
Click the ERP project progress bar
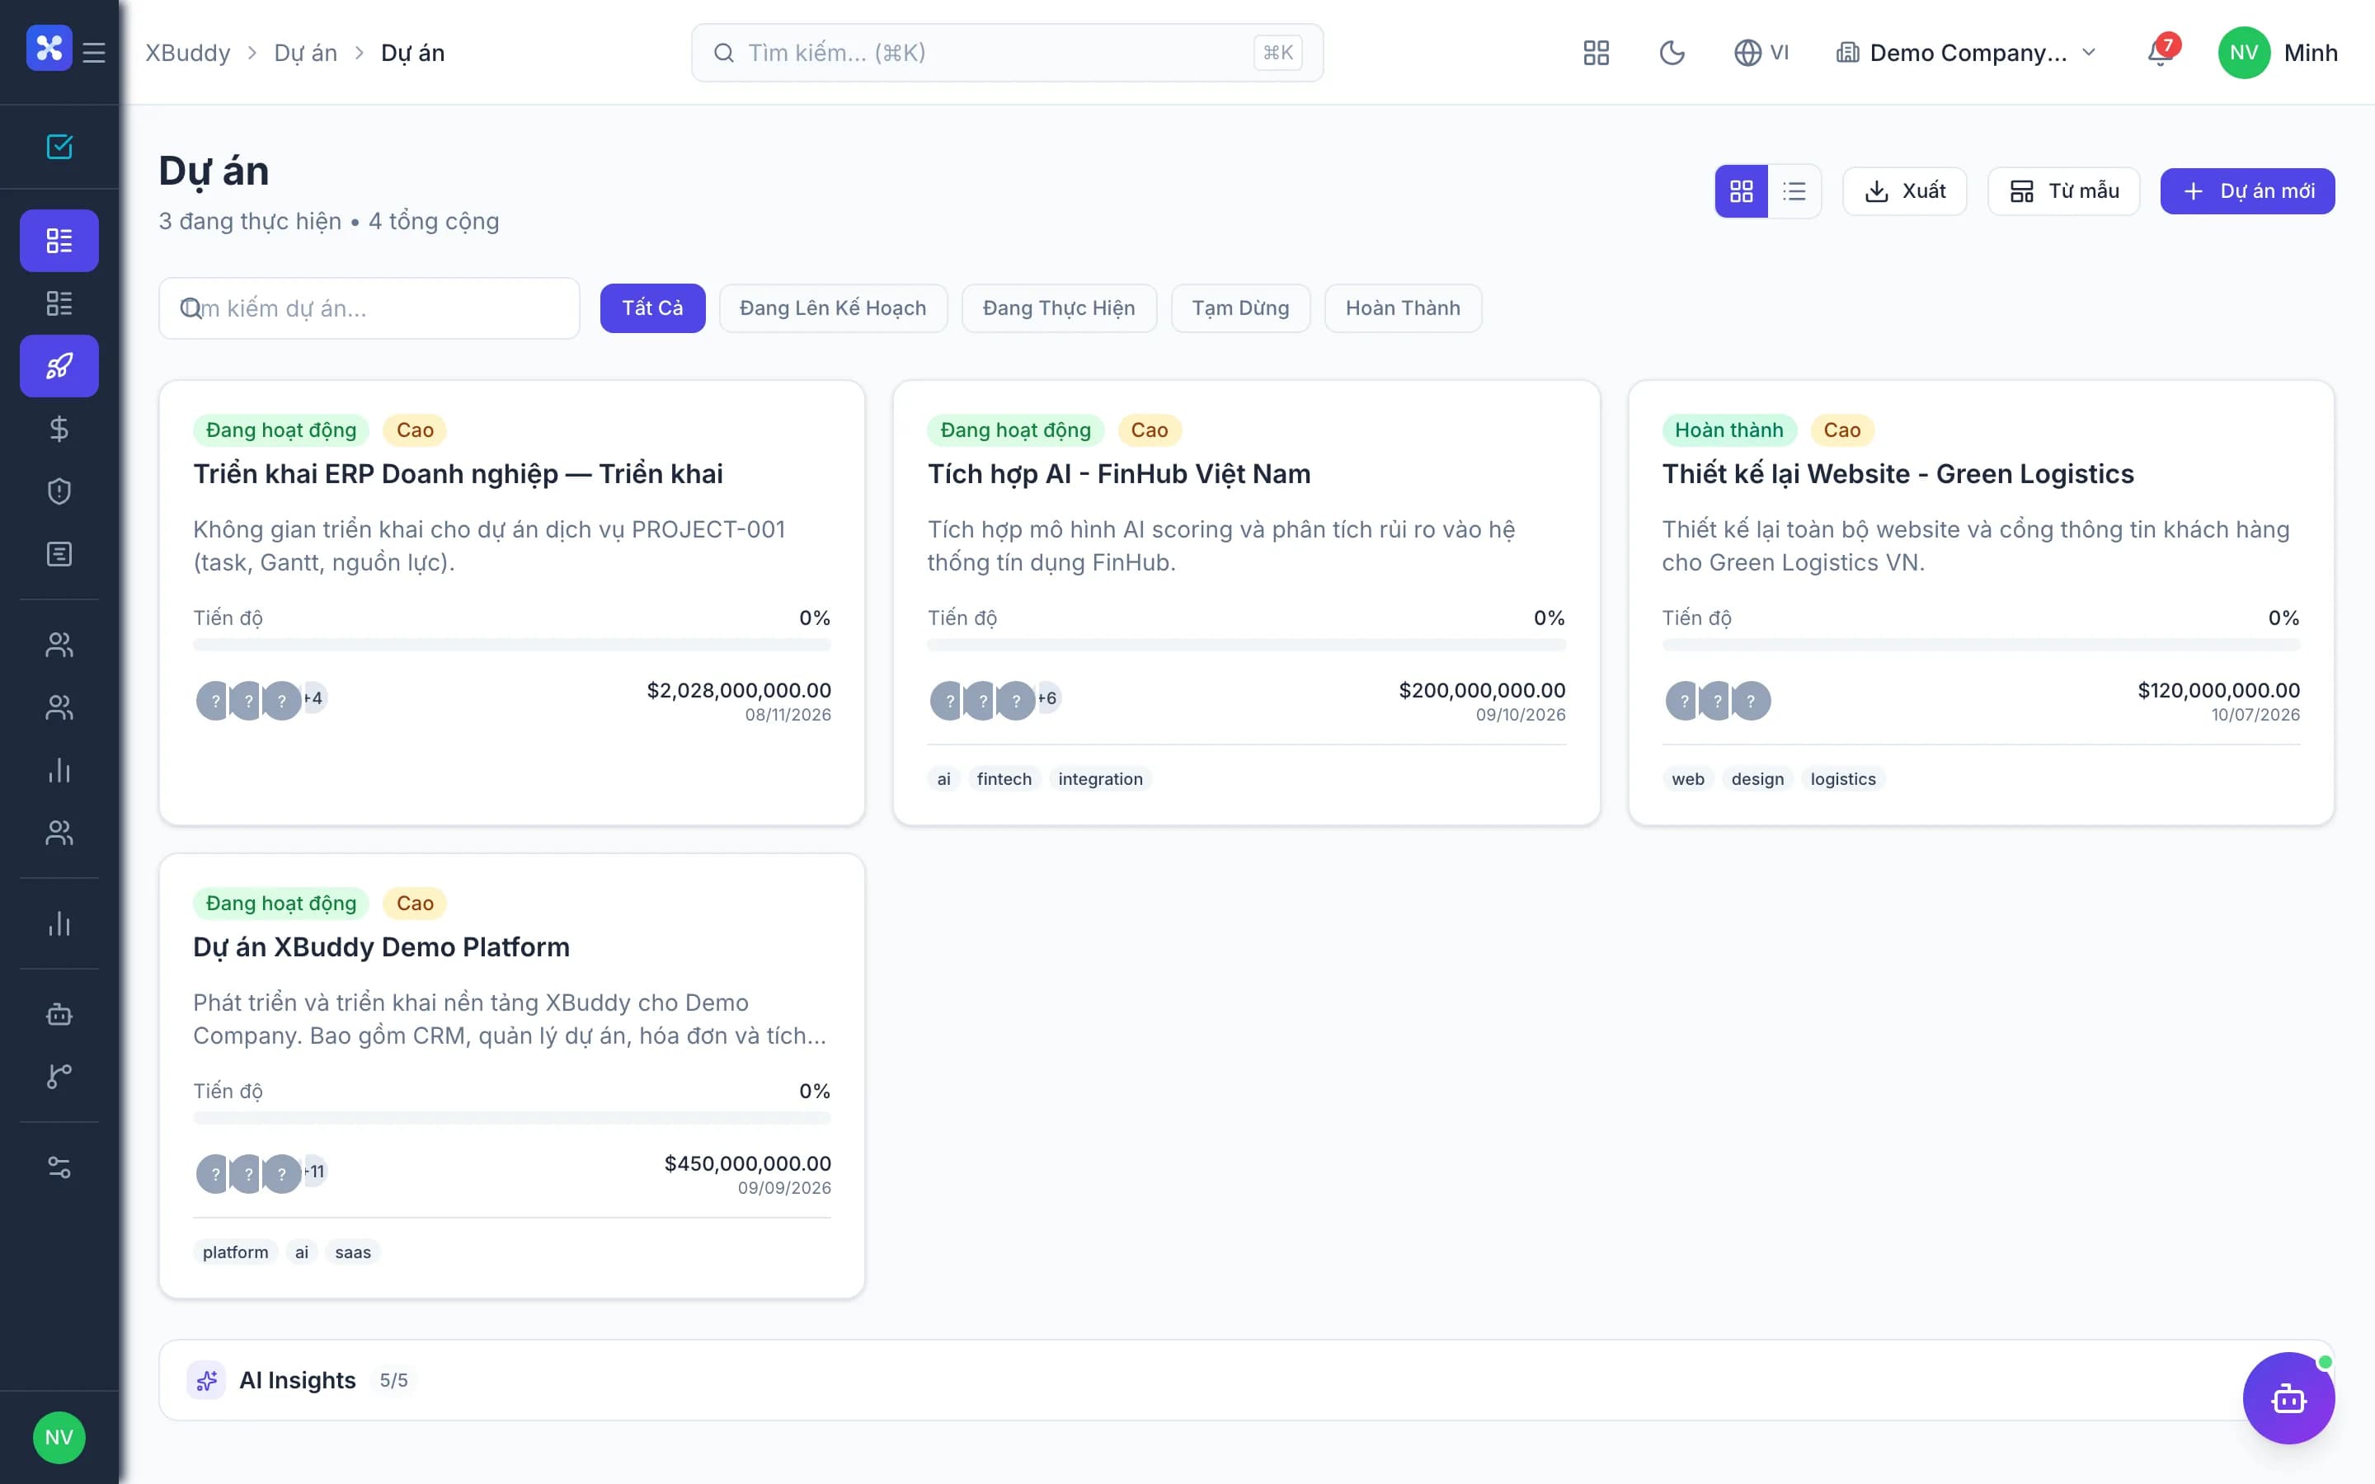(x=512, y=645)
